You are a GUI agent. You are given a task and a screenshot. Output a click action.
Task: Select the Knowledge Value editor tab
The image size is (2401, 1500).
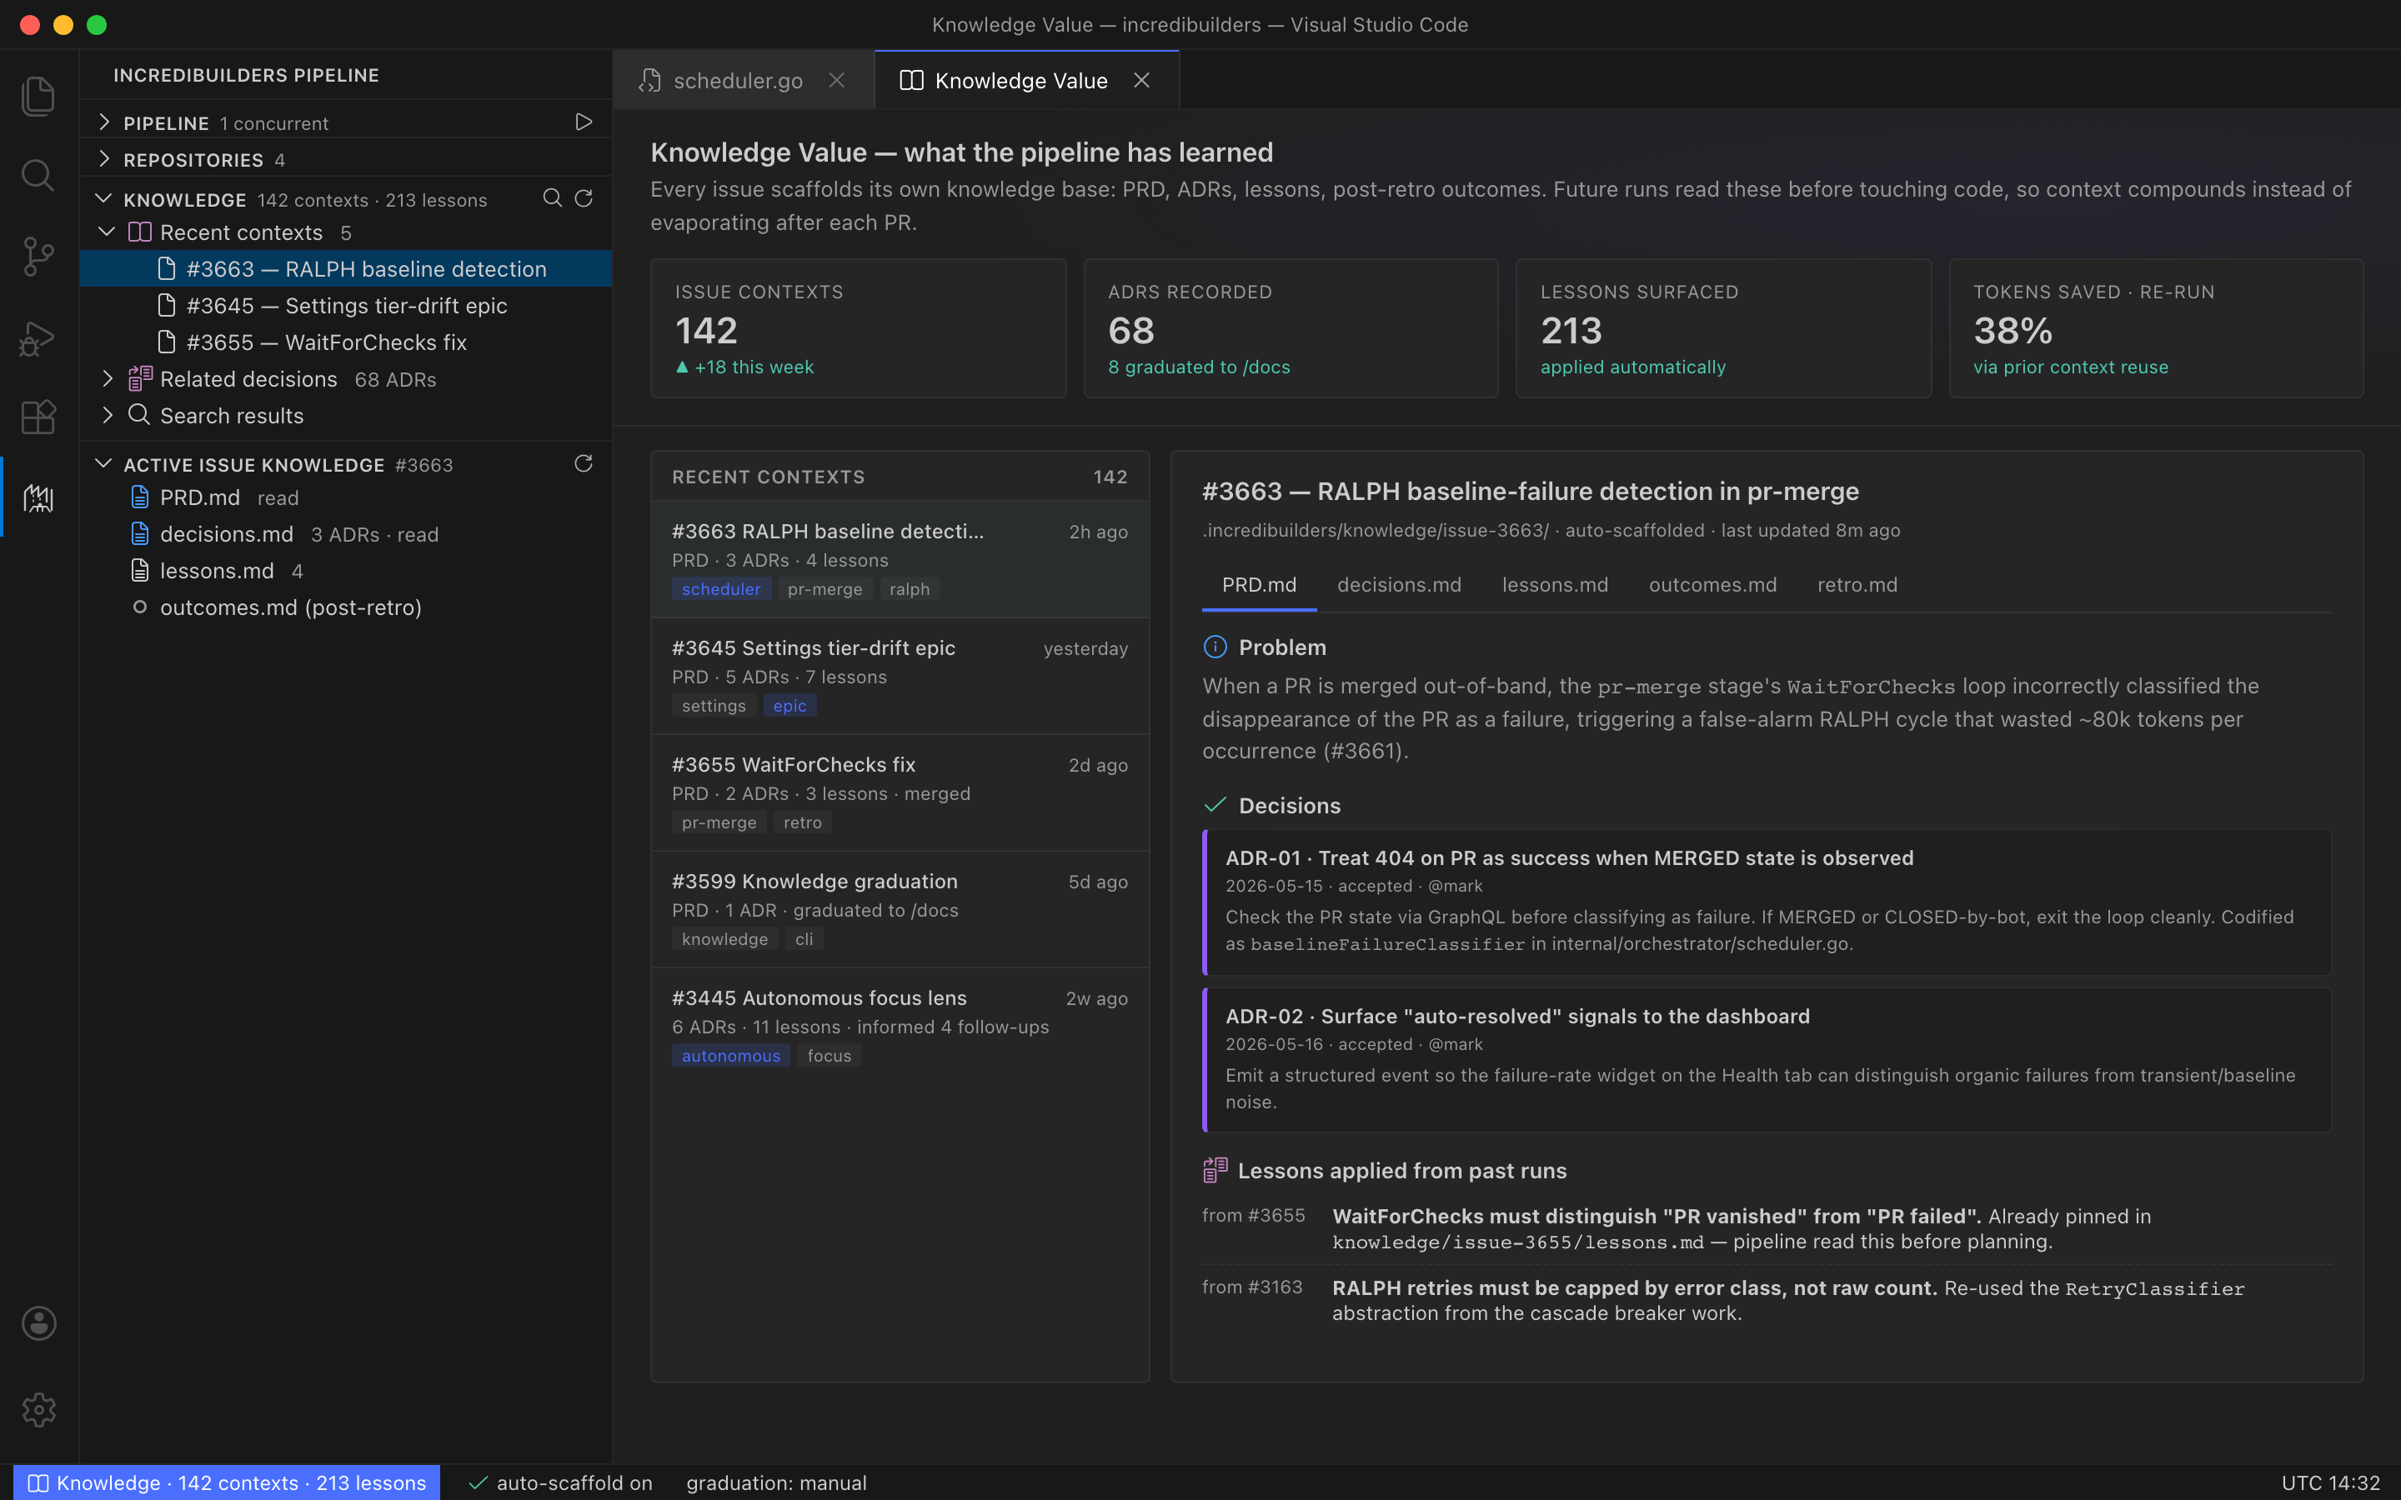(x=1027, y=80)
